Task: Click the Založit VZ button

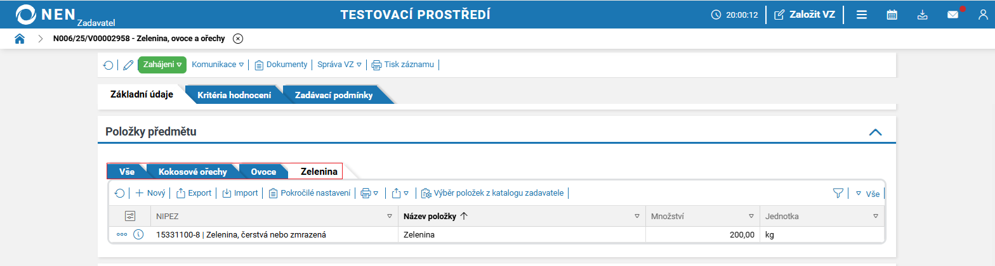Action: [x=805, y=15]
